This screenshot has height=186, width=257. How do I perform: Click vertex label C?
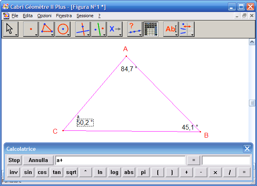tap(55, 131)
